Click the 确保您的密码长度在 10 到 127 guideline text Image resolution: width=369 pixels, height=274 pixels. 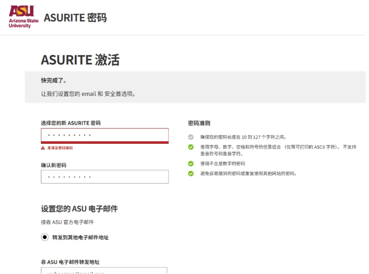[243, 137]
